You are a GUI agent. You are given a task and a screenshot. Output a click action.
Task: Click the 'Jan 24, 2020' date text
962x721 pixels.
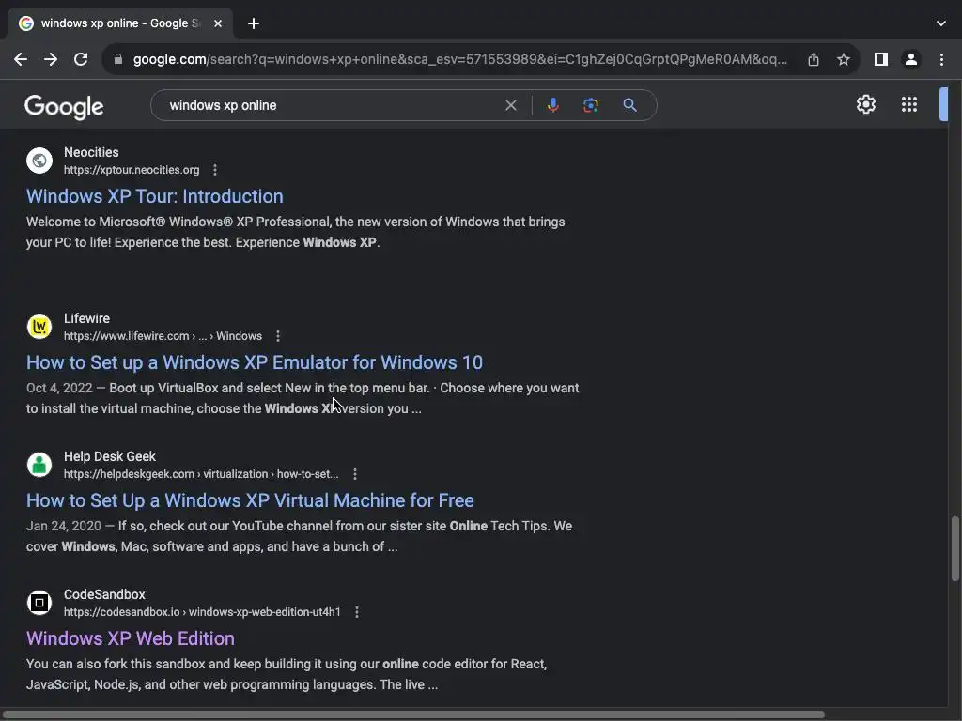tap(64, 526)
